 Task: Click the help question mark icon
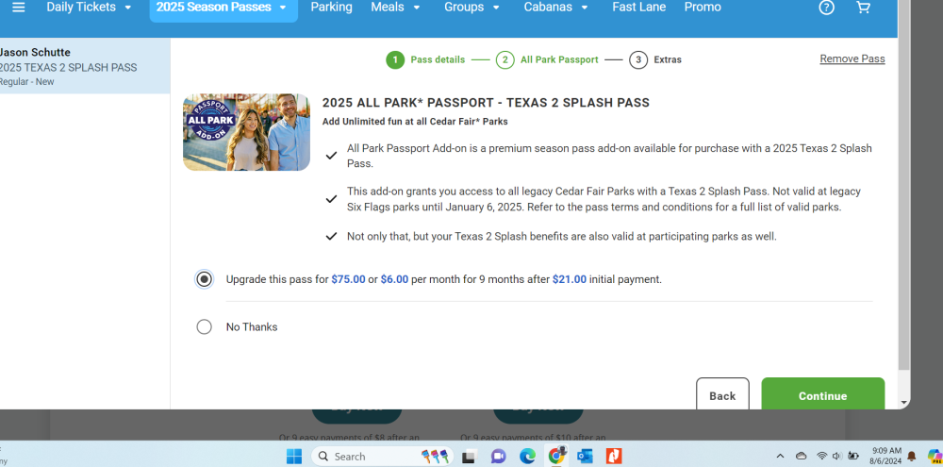[x=827, y=8]
